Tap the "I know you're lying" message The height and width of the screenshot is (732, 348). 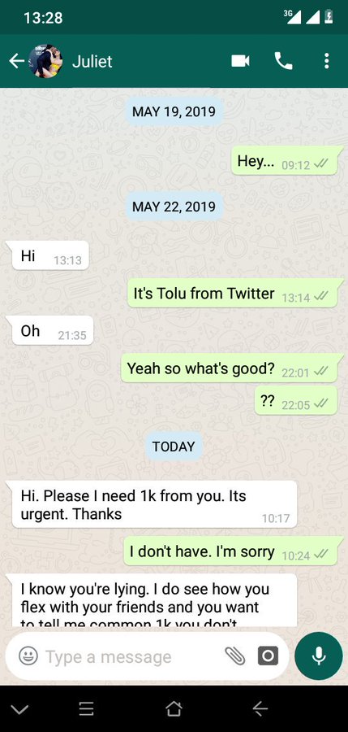[x=154, y=600]
